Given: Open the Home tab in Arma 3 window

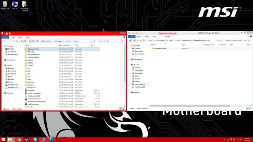Looking at the screenshot, I should point(13,37).
